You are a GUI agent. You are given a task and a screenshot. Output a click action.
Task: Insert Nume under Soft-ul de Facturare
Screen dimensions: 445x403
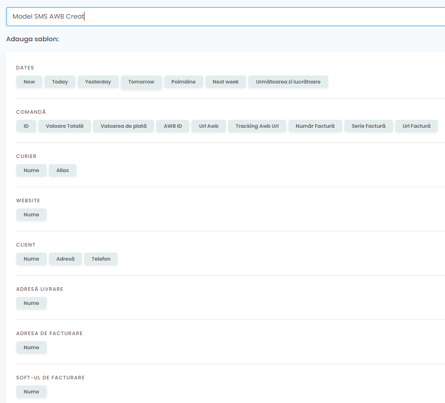tap(31, 391)
